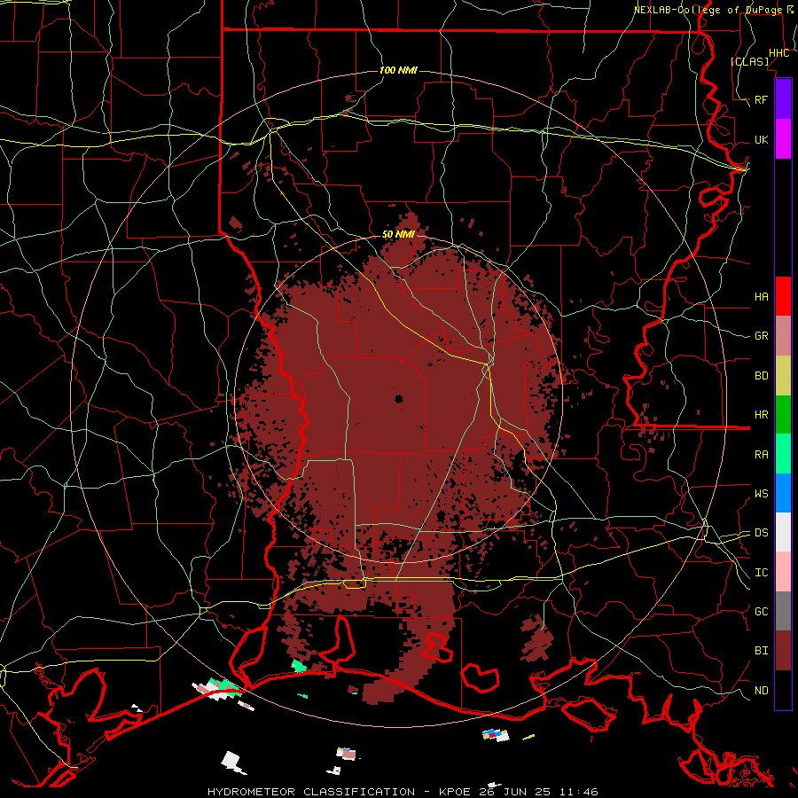Pick the dark green HR legend swatch
Image resolution: width=798 pixels, height=798 pixels.
(x=783, y=415)
